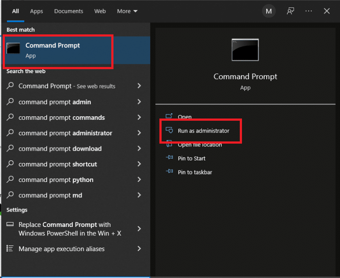Expand the command prompt admin suggestion arrow

point(139,102)
